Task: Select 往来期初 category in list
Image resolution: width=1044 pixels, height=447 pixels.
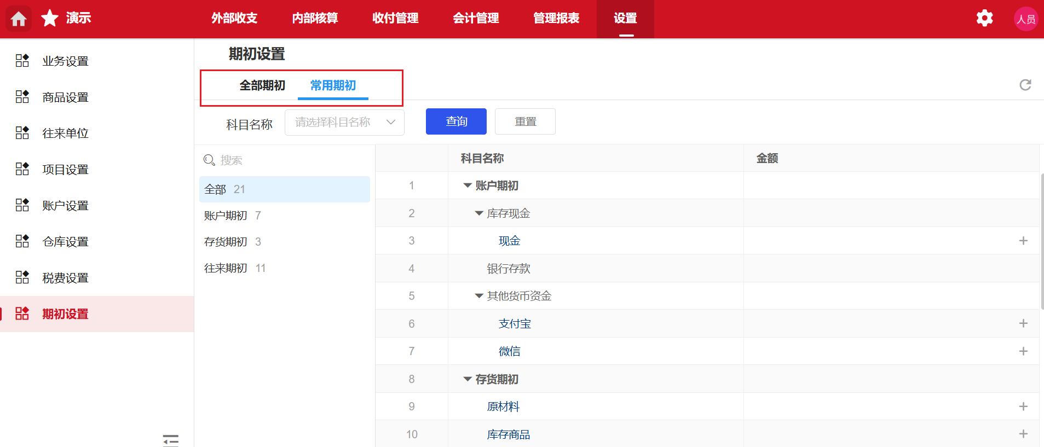Action: coord(226,268)
